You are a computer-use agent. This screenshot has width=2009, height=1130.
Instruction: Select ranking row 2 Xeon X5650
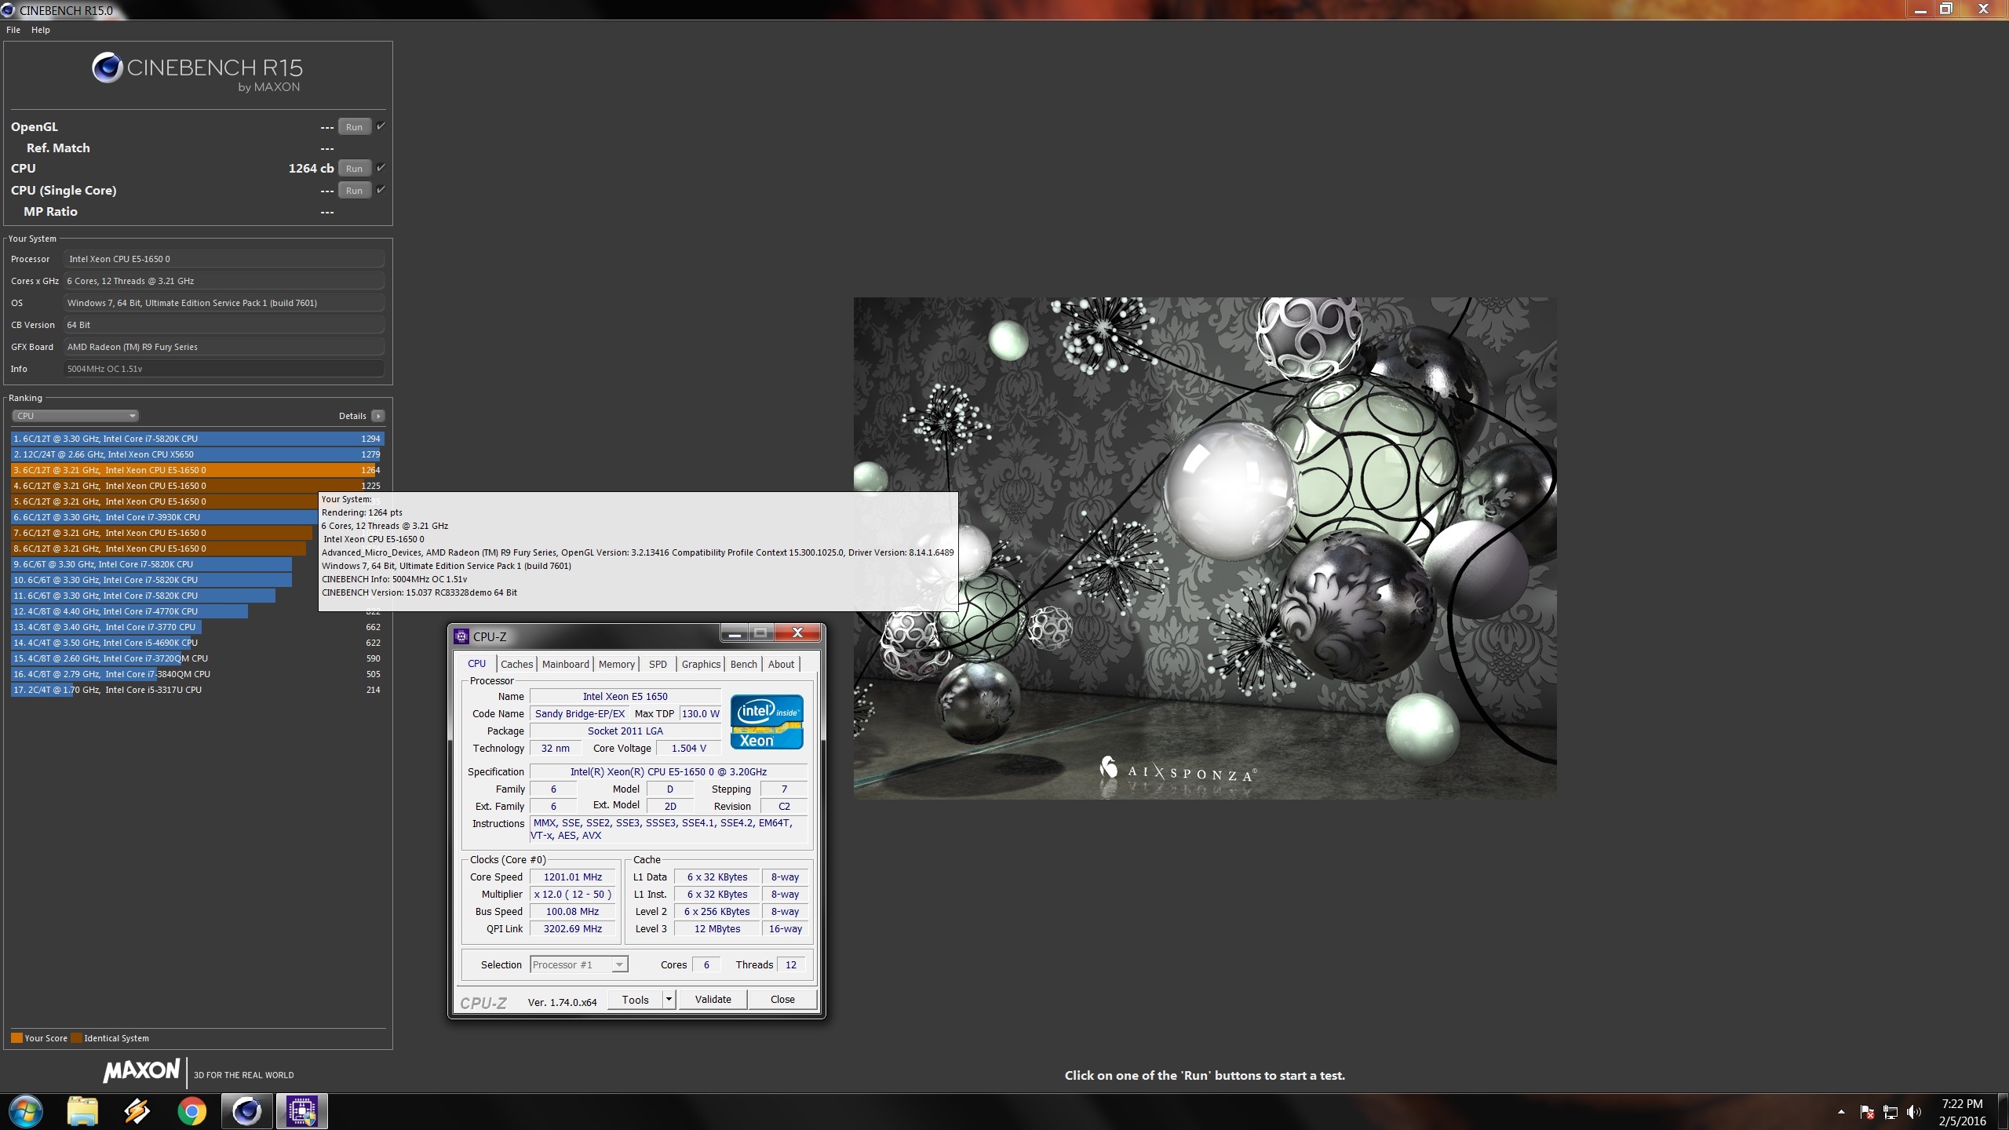(x=197, y=454)
